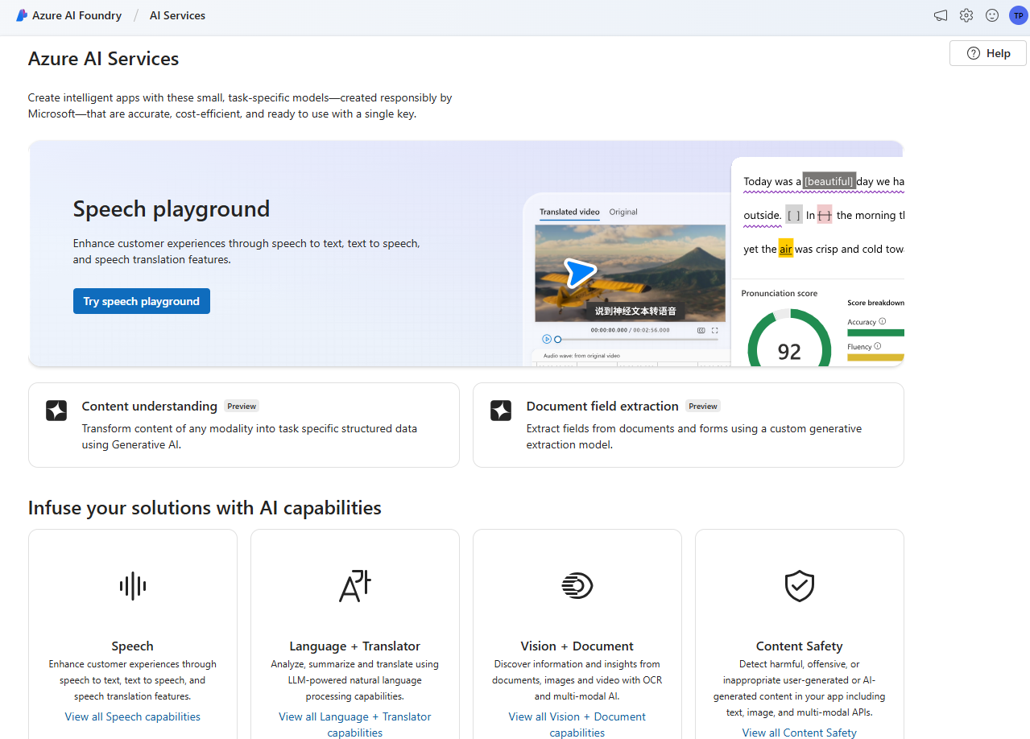Open the Document field extraction card title
Screen dimensions: 1030x739
[x=602, y=406]
